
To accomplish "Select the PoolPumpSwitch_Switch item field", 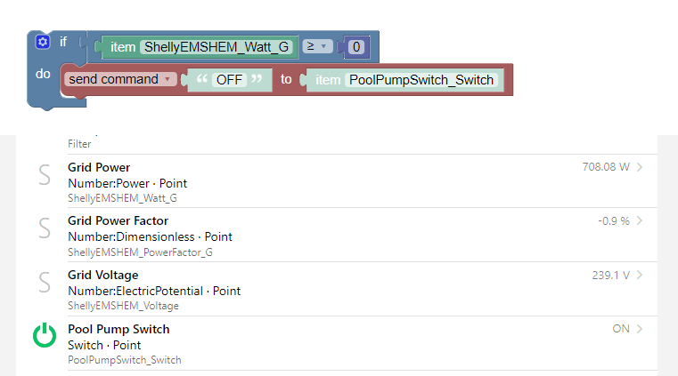I will tap(421, 80).
